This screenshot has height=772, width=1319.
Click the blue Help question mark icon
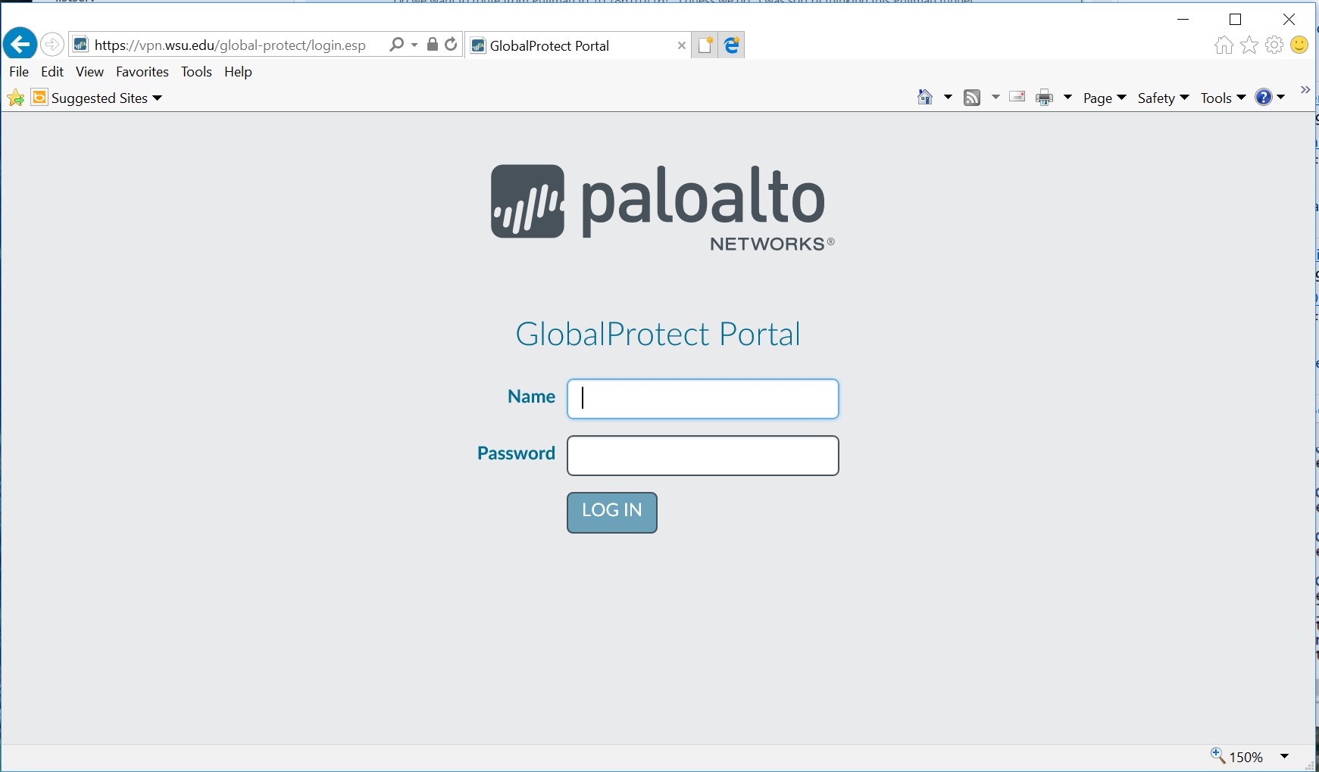[1264, 97]
